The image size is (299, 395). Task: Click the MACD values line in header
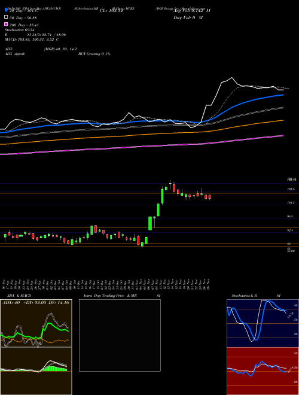[x=32, y=39]
